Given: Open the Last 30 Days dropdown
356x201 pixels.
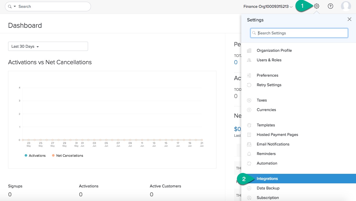Looking at the screenshot, I should pos(48,46).
